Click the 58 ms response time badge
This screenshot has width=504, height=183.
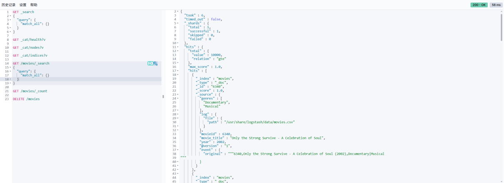click(496, 5)
